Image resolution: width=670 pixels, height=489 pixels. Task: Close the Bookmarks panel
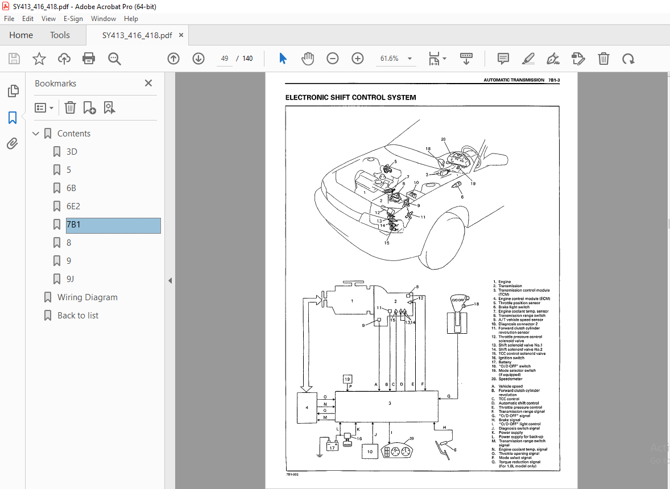pos(148,83)
